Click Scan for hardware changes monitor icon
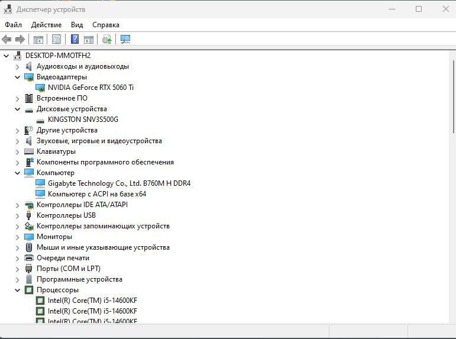The image size is (456, 339). [x=125, y=39]
